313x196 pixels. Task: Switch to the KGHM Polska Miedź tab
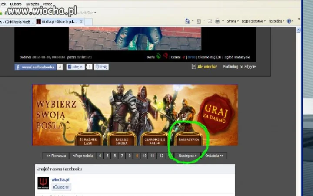(x=17, y=22)
